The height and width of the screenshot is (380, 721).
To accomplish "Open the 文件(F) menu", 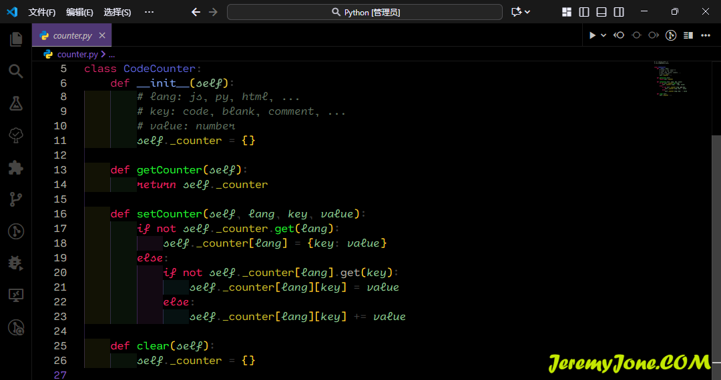I will tap(42, 12).
